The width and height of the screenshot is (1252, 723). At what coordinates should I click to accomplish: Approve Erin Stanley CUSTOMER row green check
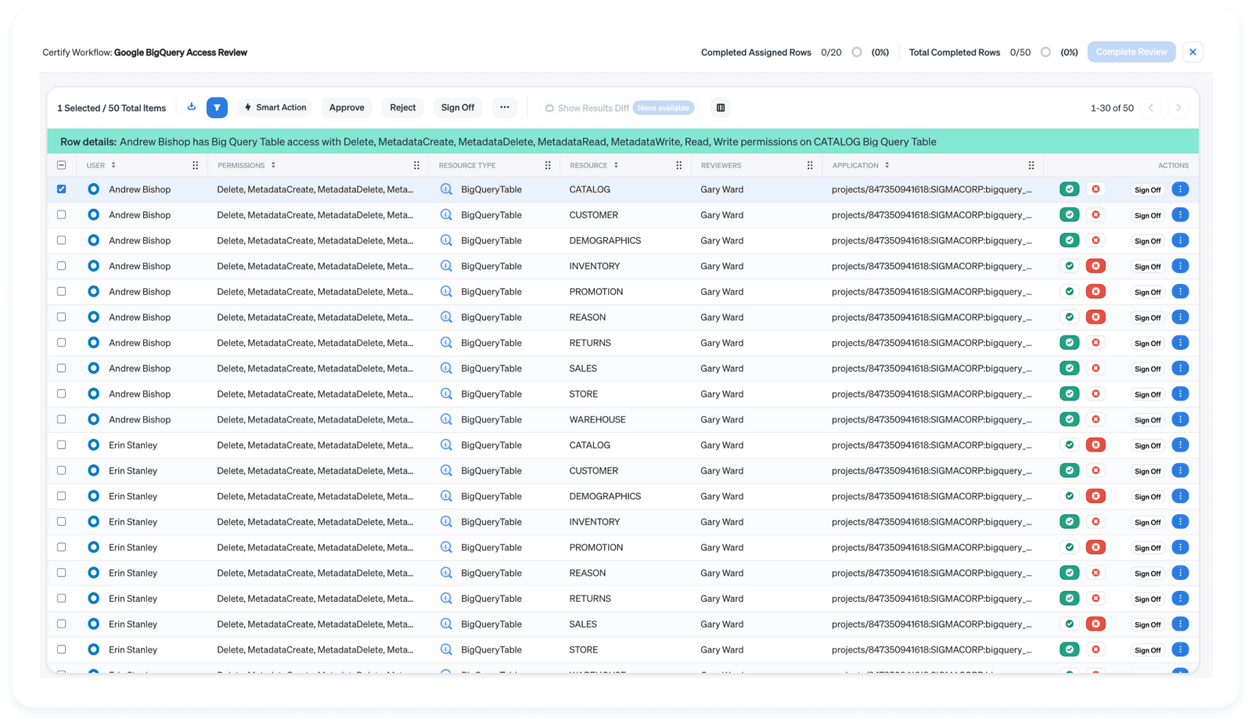point(1070,470)
